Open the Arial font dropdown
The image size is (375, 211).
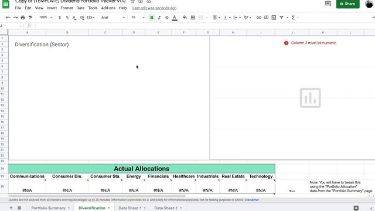[112, 18]
